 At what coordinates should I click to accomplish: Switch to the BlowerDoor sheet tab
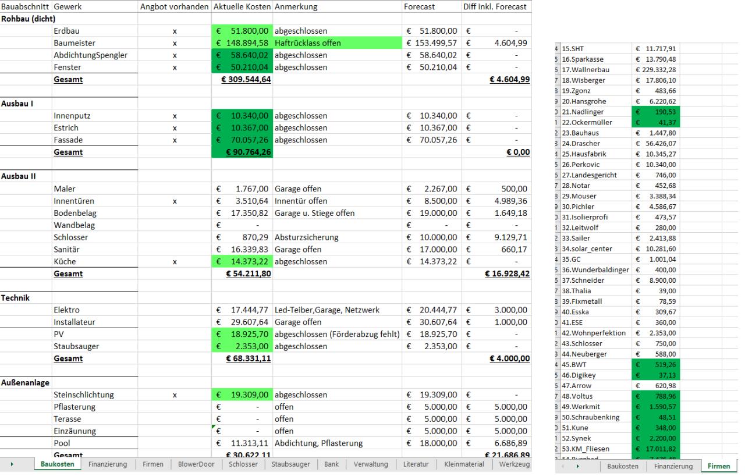(x=195, y=464)
